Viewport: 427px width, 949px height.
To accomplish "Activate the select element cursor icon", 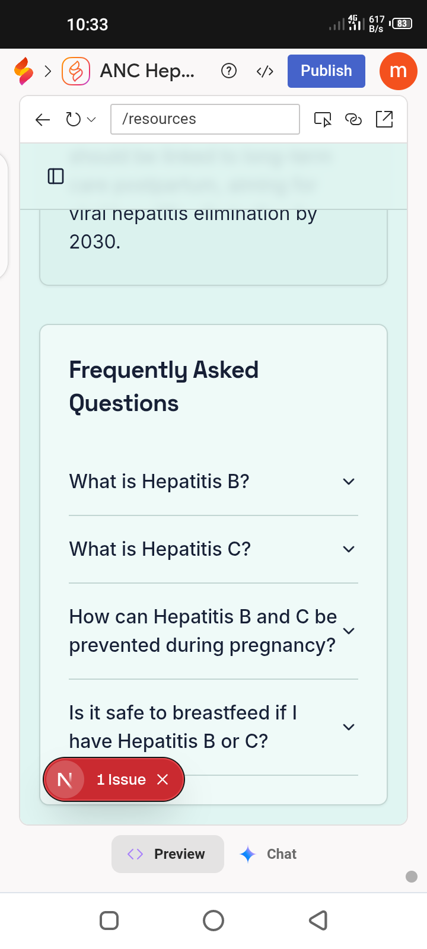I will click(323, 119).
